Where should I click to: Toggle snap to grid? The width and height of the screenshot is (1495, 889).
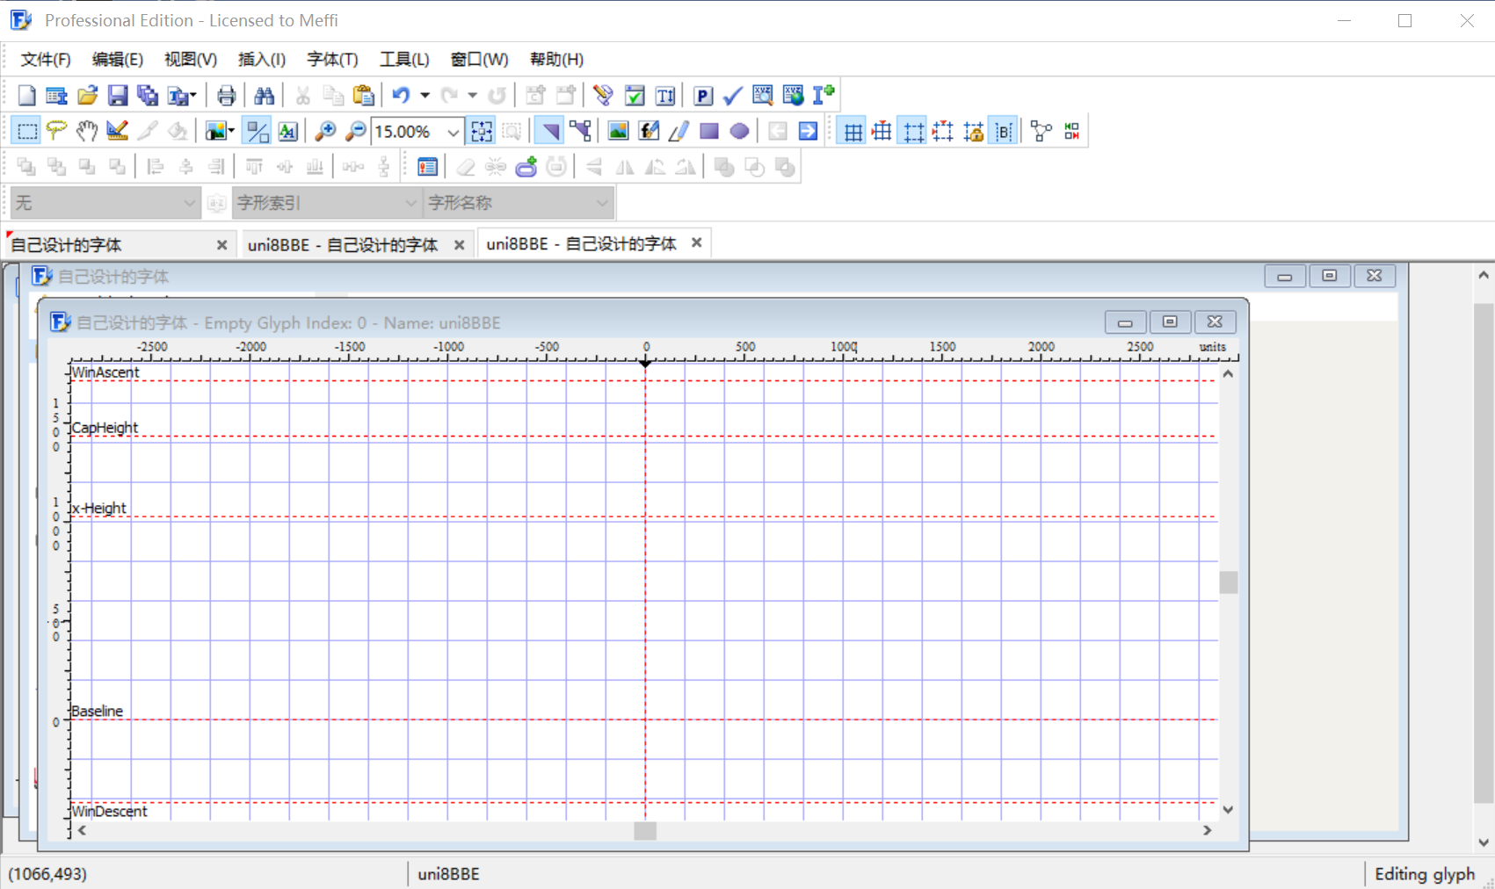pyautogui.click(x=882, y=131)
